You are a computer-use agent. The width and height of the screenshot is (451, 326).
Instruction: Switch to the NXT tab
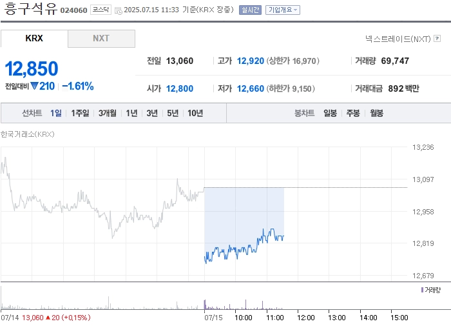pos(101,38)
